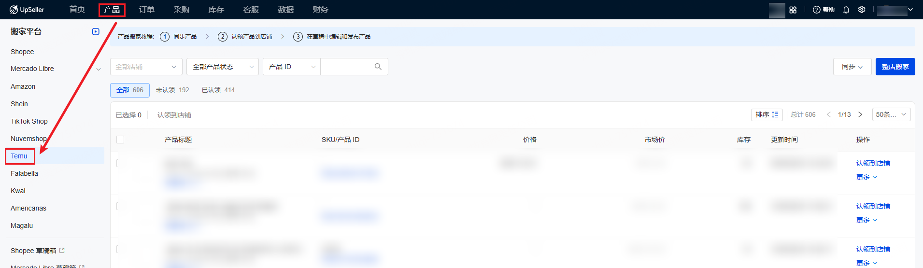Click the blurred user avatar in top bar

click(777, 10)
